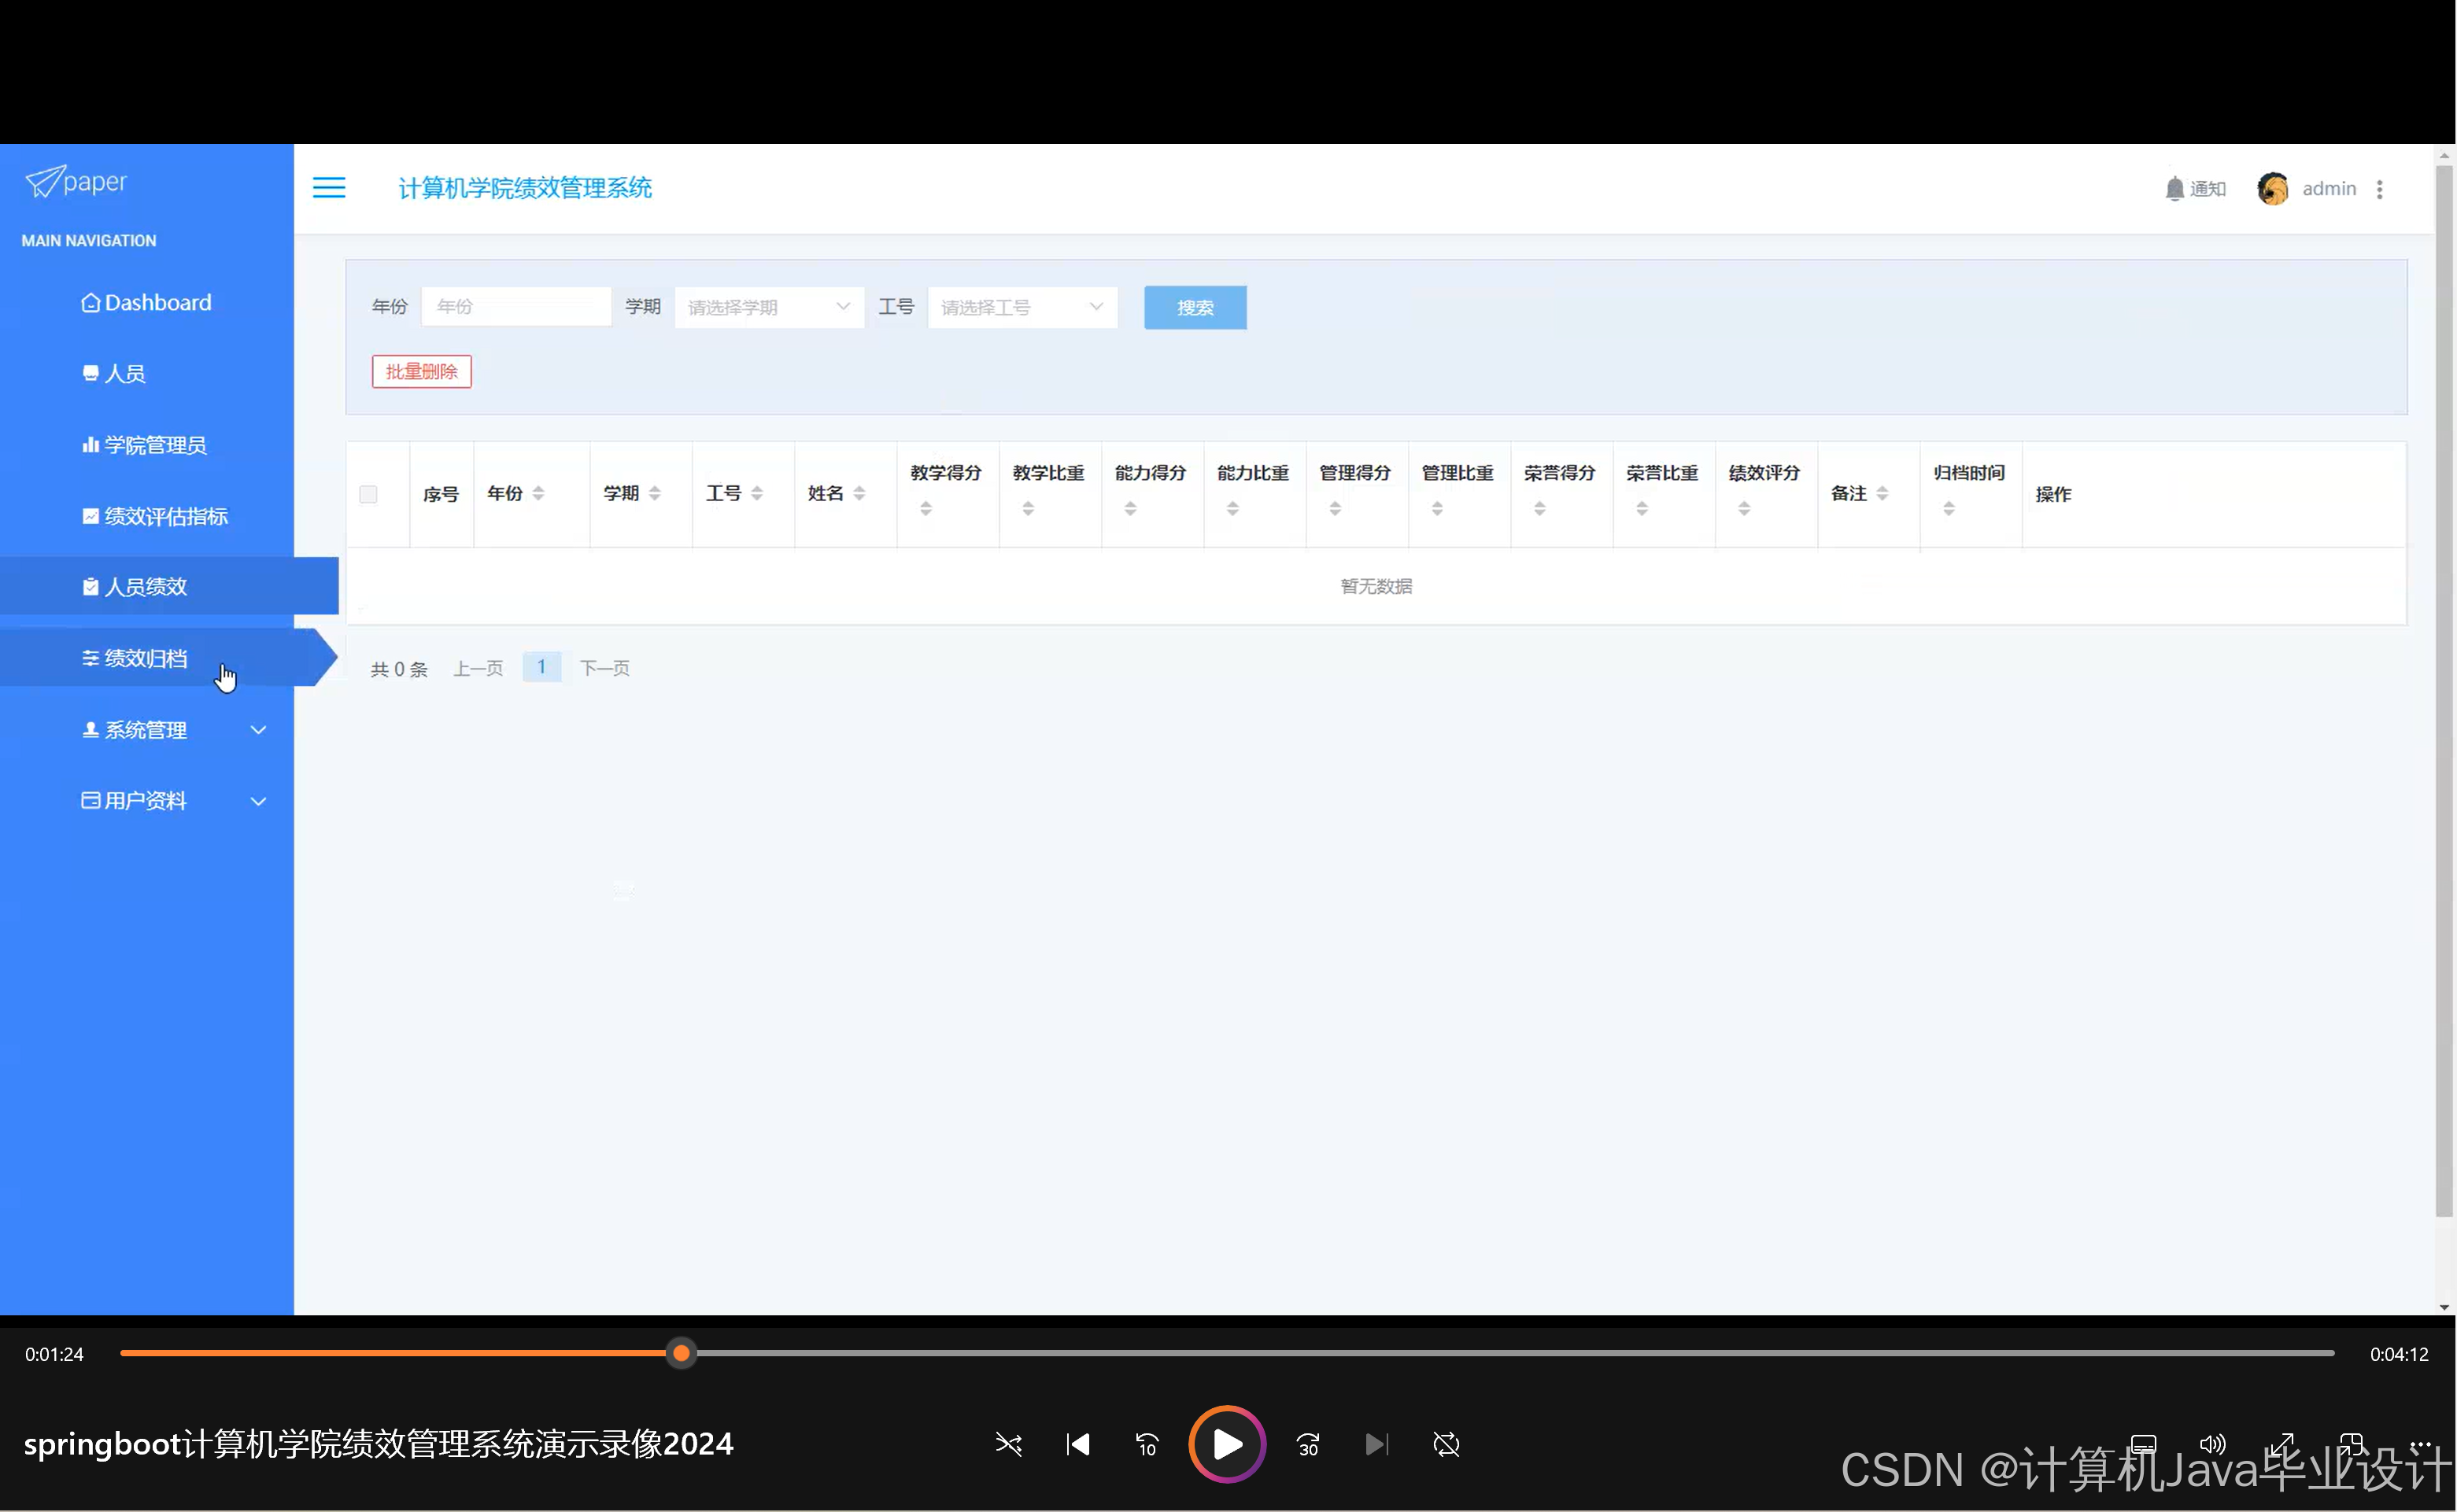Open 学院管理员 in the sidebar

146,445
